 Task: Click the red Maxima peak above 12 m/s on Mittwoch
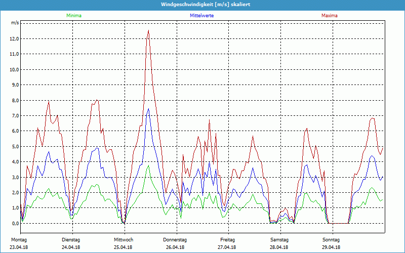(148, 31)
